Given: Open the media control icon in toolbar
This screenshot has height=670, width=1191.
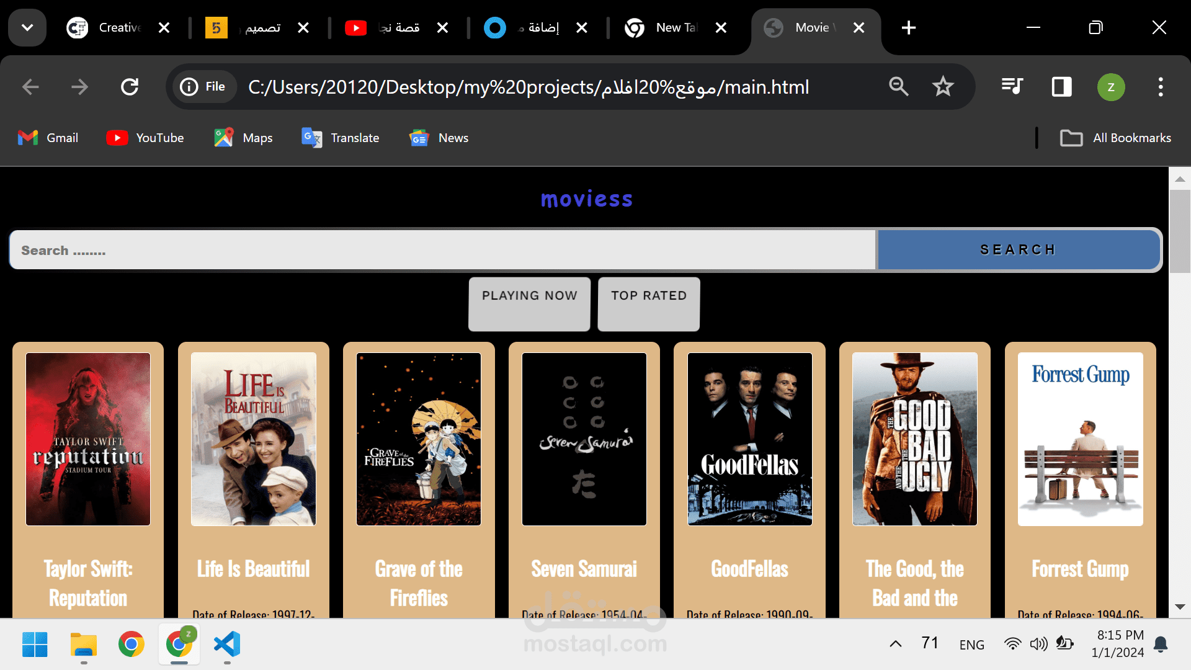Looking at the screenshot, I should (x=1012, y=87).
